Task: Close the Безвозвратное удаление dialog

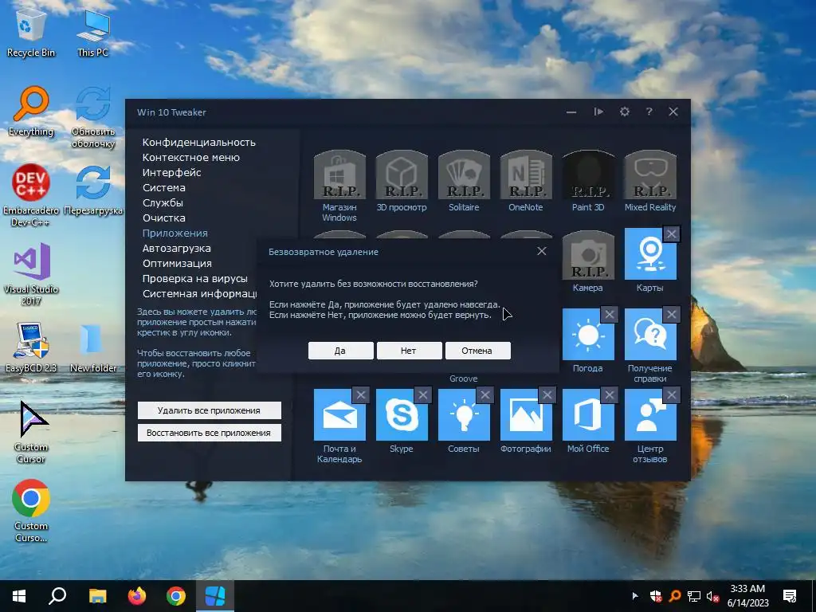Action: click(542, 251)
